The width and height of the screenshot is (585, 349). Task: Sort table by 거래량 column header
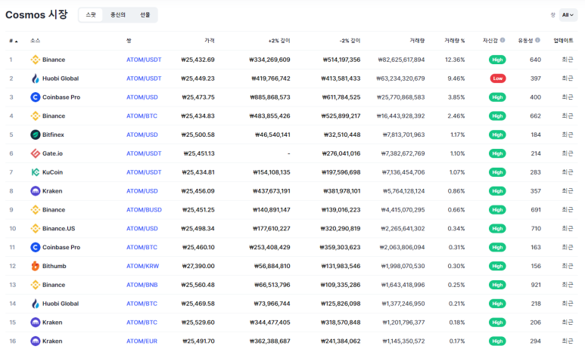click(x=417, y=41)
